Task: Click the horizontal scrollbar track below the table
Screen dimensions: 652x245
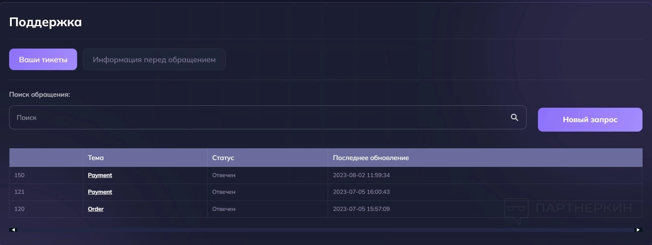Action: [x=325, y=230]
